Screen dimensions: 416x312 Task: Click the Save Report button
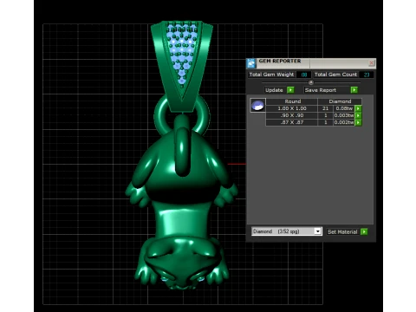pyautogui.click(x=327, y=90)
